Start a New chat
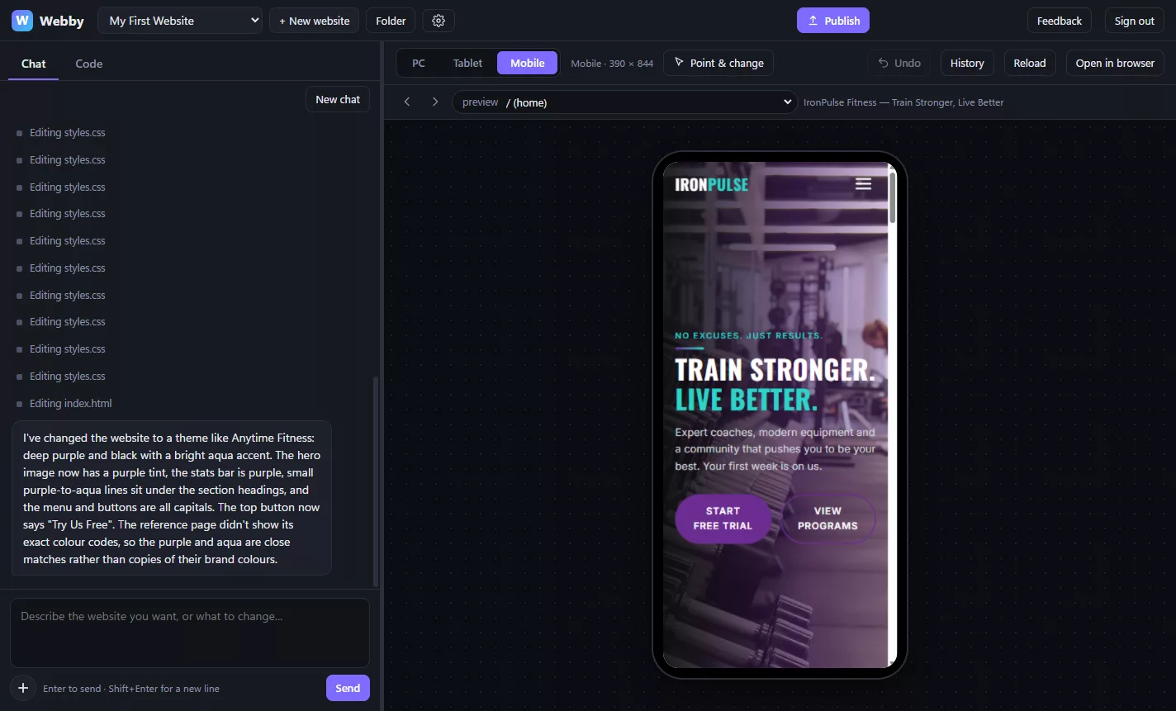This screenshot has height=711, width=1176. coord(338,99)
